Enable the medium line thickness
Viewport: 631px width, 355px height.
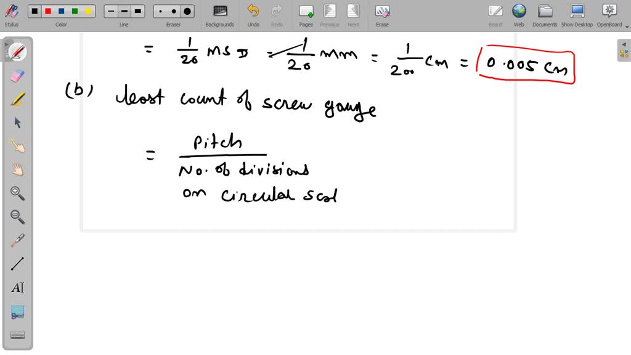(123, 10)
